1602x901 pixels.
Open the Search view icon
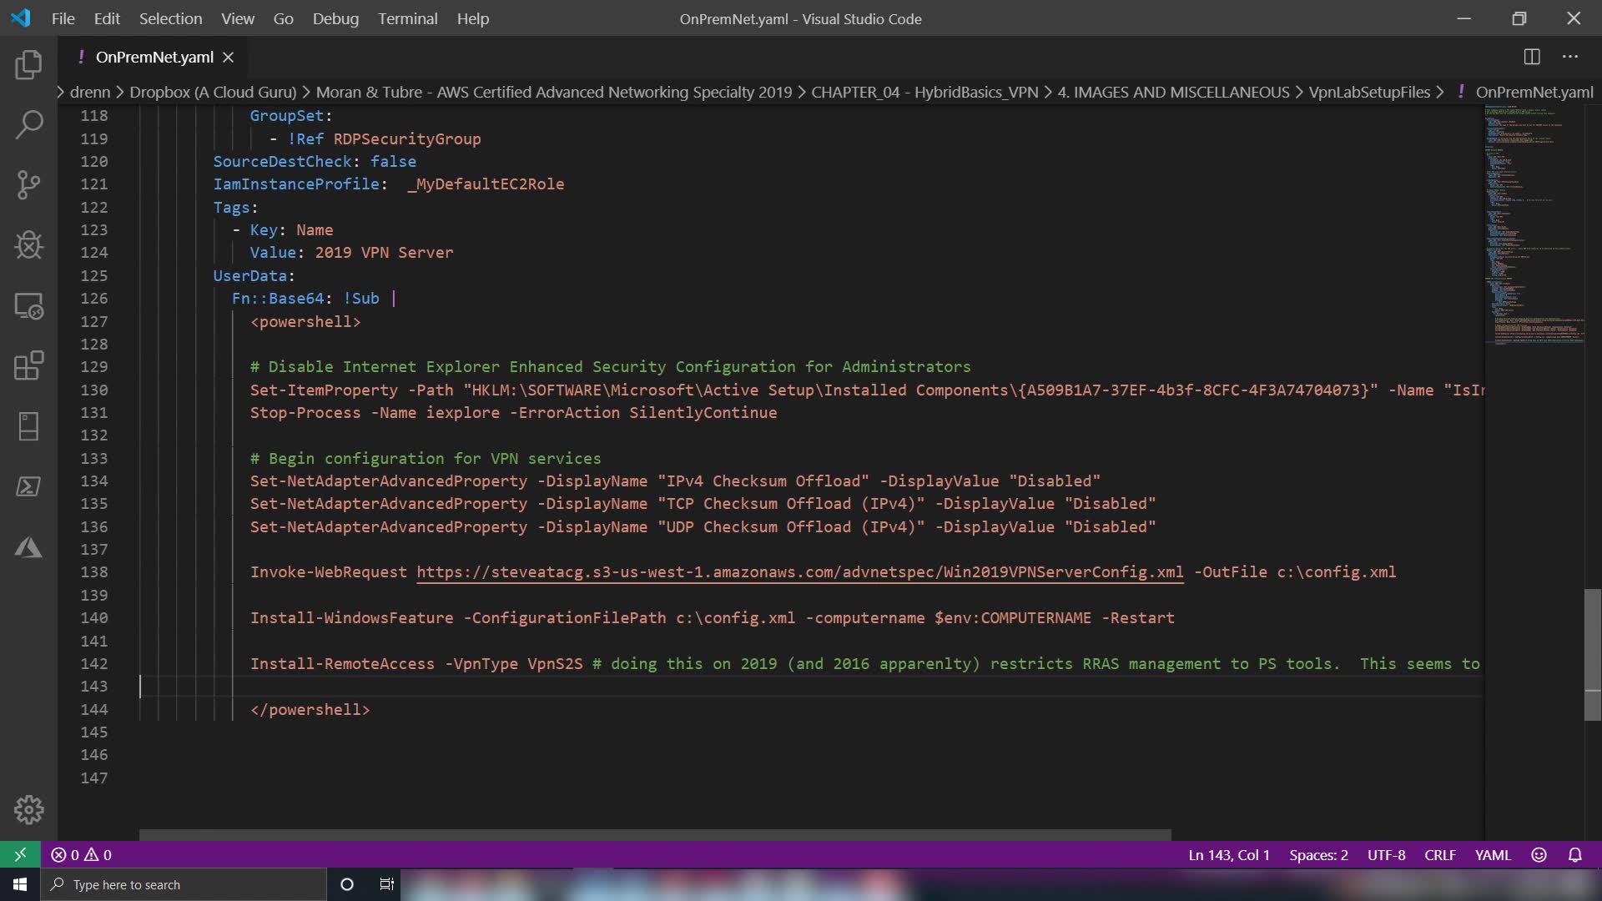[28, 125]
